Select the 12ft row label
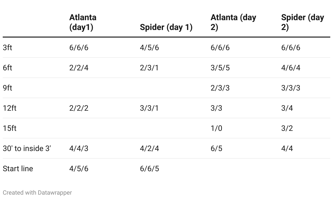Viewport: 333px width, 199px height. 10,108
